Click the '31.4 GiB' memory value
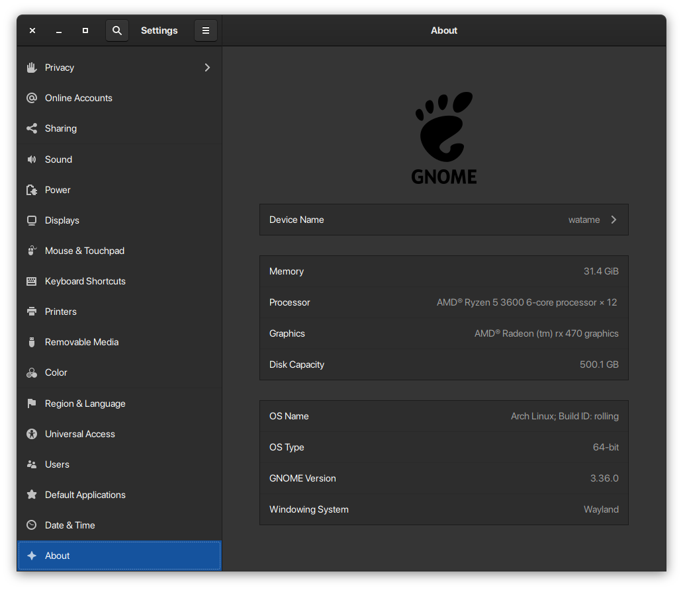This screenshot has height=590, width=683. (x=601, y=271)
